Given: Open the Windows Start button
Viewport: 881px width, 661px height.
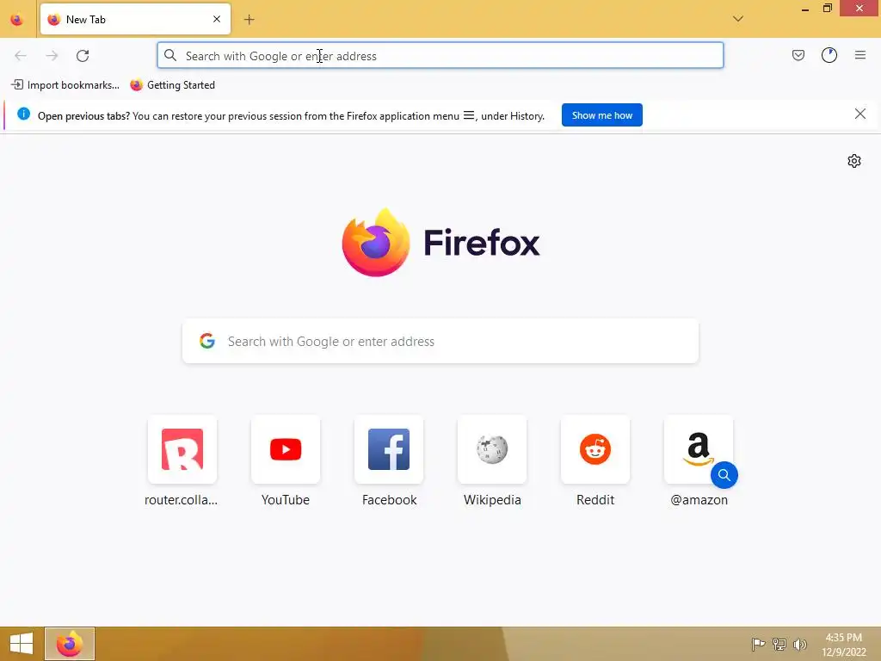Looking at the screenshot, I should pos(22,644).
